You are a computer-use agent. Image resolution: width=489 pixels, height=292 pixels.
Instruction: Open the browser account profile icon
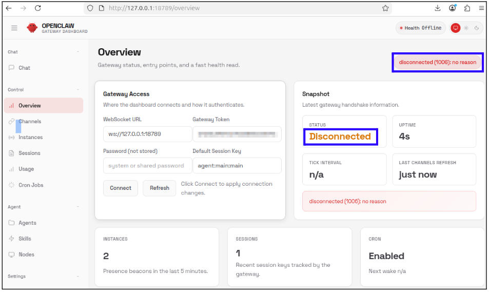[453, 8]
